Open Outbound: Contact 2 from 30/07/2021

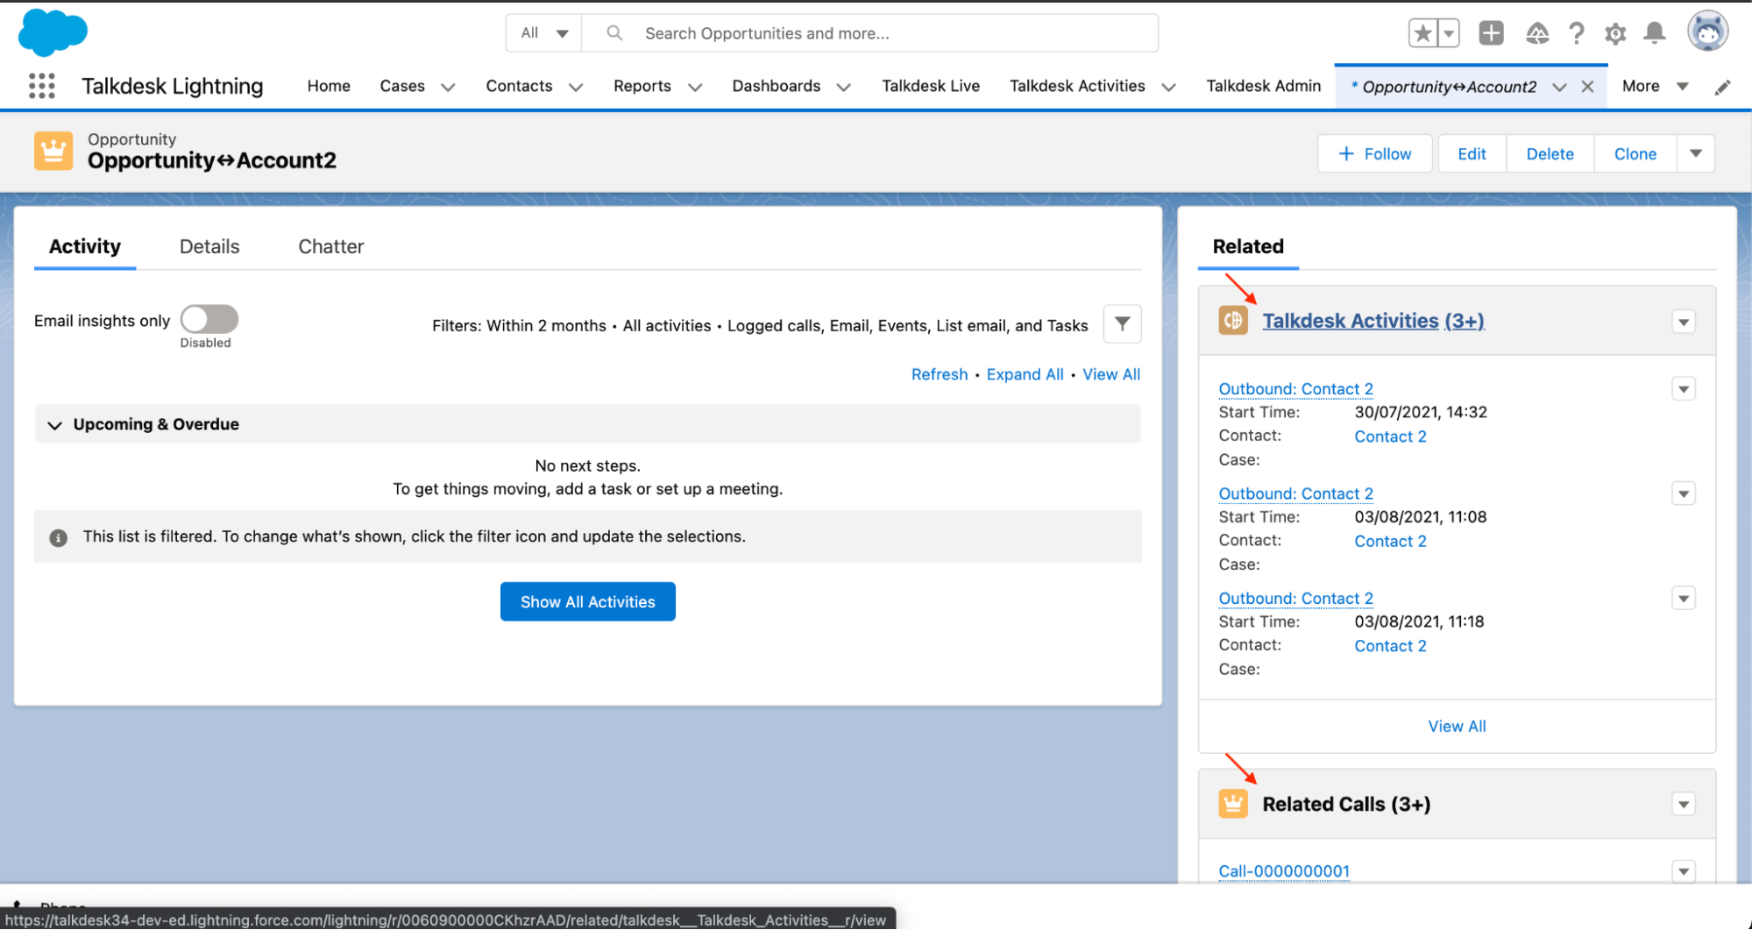tap(1295, 388)
